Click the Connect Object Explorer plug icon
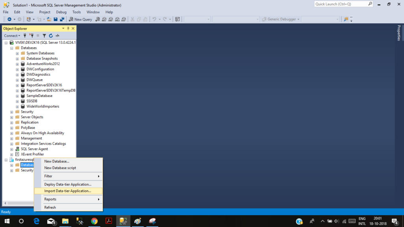 click(x=24, y=36)
